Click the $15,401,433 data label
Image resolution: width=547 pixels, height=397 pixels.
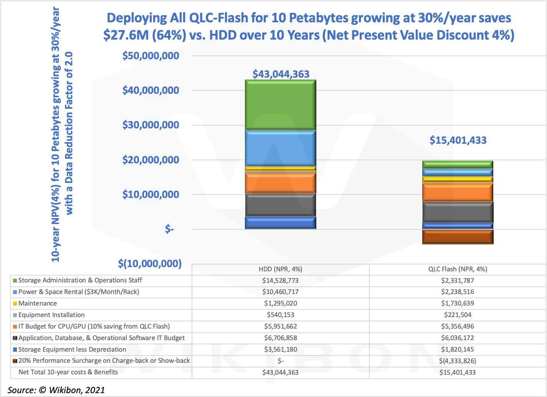[458, 140]
